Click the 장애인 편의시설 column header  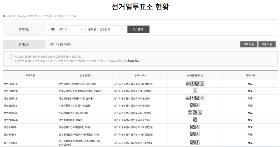(x=195, y=75)
